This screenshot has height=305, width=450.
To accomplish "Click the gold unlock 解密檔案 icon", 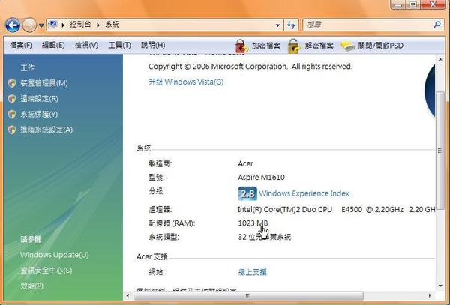I will [294, 46].
